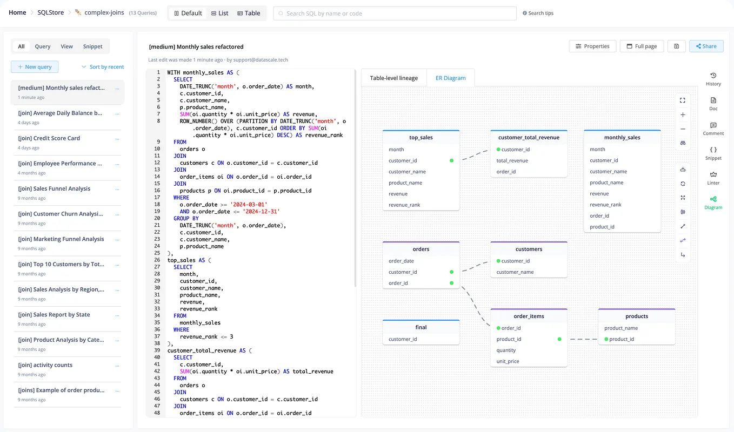This screenshot has height=432, width=734.
Task: Zoom in the ER diagram
Action: (x=683, y=114)
